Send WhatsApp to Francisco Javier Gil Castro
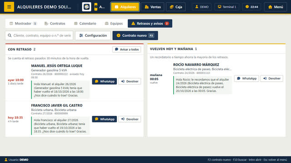291x163 pixels. pos(105,119)
